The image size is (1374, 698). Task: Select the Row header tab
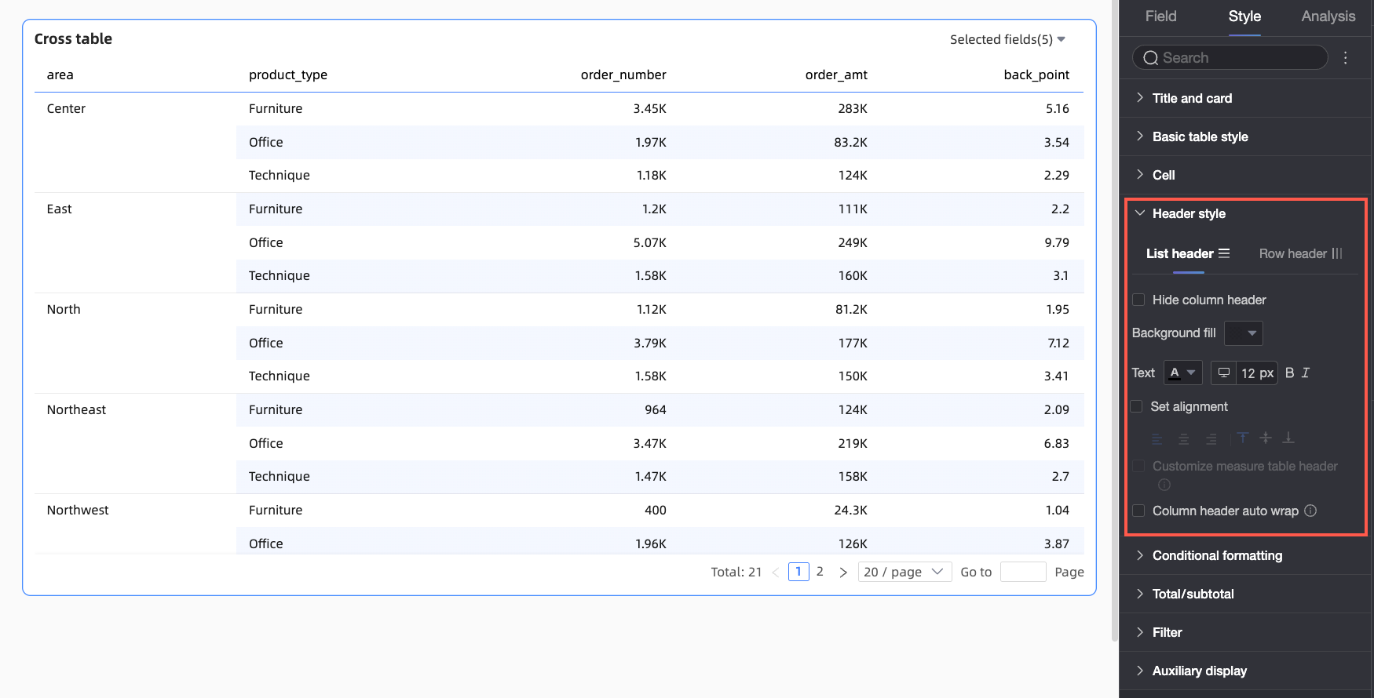click(x=1301, y=253)
